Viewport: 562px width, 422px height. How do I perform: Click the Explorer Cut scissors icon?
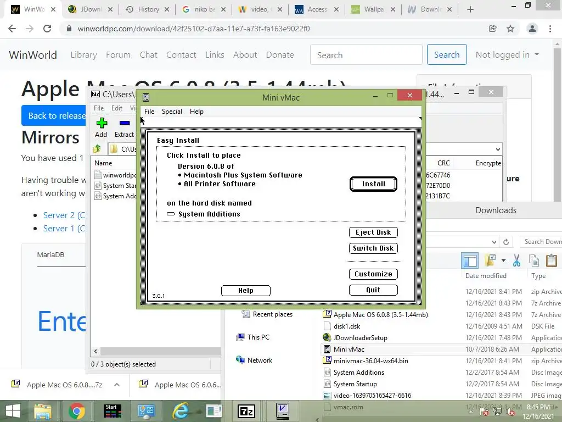[x=516, y=260]
